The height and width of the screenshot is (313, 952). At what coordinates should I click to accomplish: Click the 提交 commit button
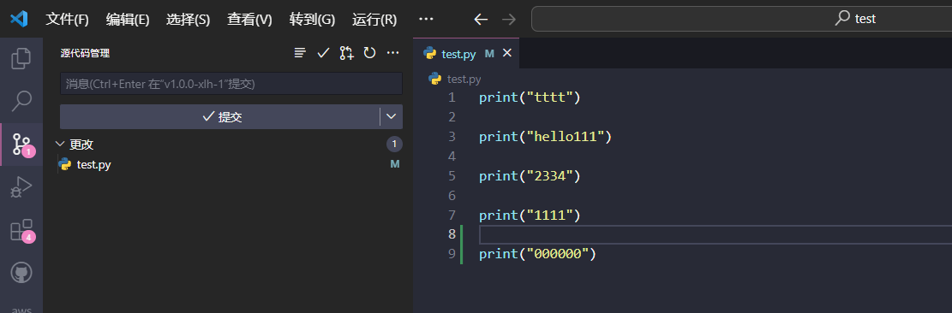pyautogui.click(x=219, y=117)
